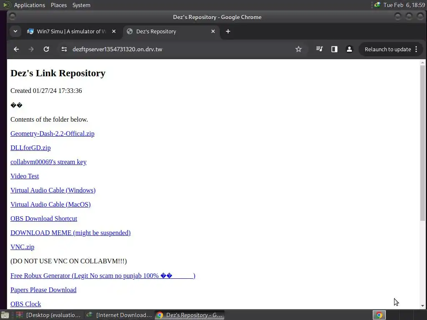Click the window menu icon in title bar
The height and width of the screenshot is (320, 427).
click(x=12, y=17)
